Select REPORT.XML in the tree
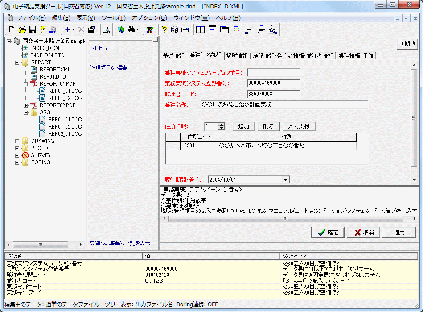The image size is (423, 312). [55, 70]
